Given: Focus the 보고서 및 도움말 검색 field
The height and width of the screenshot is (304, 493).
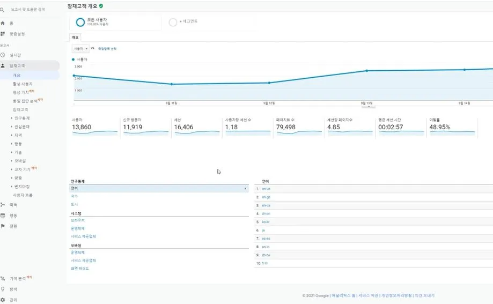Looking at the screenshot, I should coord(28,10).
